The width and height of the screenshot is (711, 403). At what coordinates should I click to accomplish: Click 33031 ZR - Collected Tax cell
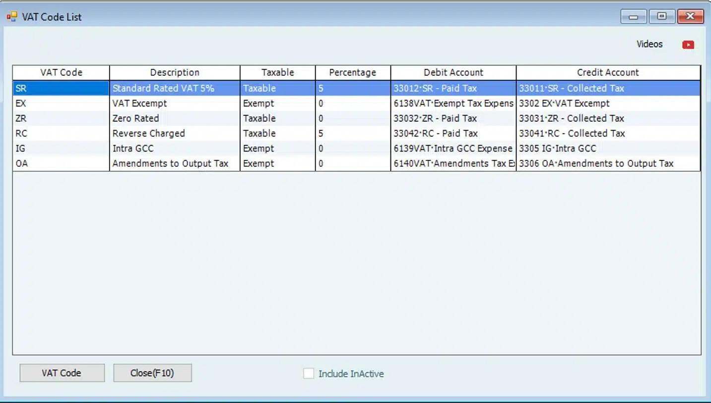point(608,118)
